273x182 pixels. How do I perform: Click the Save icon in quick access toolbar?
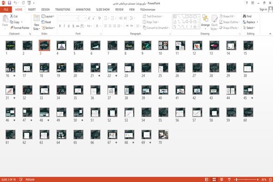pos(10,3)
